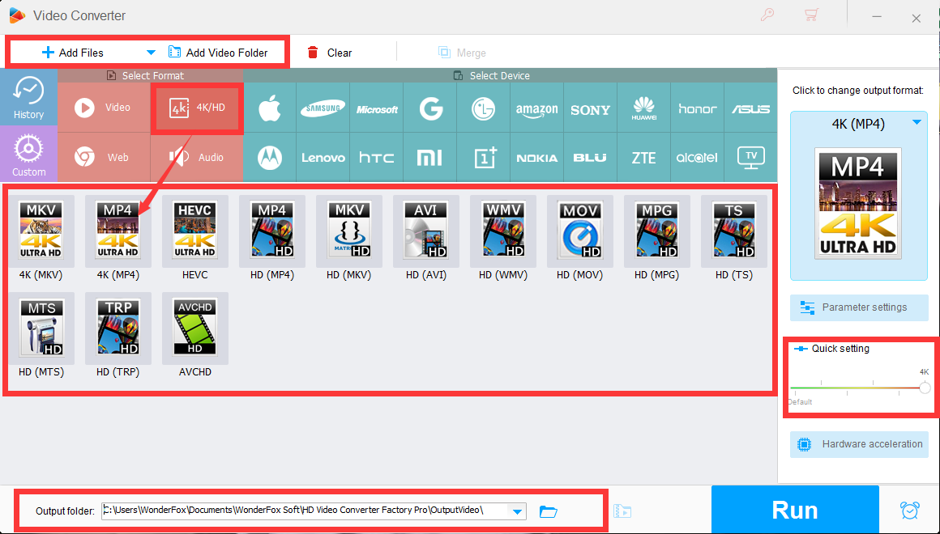Open the History panel
Viewport: 940px width, 534px height.
point(29,97)
